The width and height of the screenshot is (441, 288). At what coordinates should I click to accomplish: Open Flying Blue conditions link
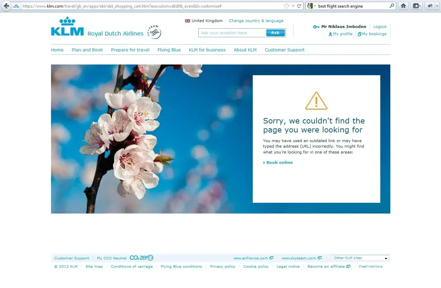(x=181, y=266)
